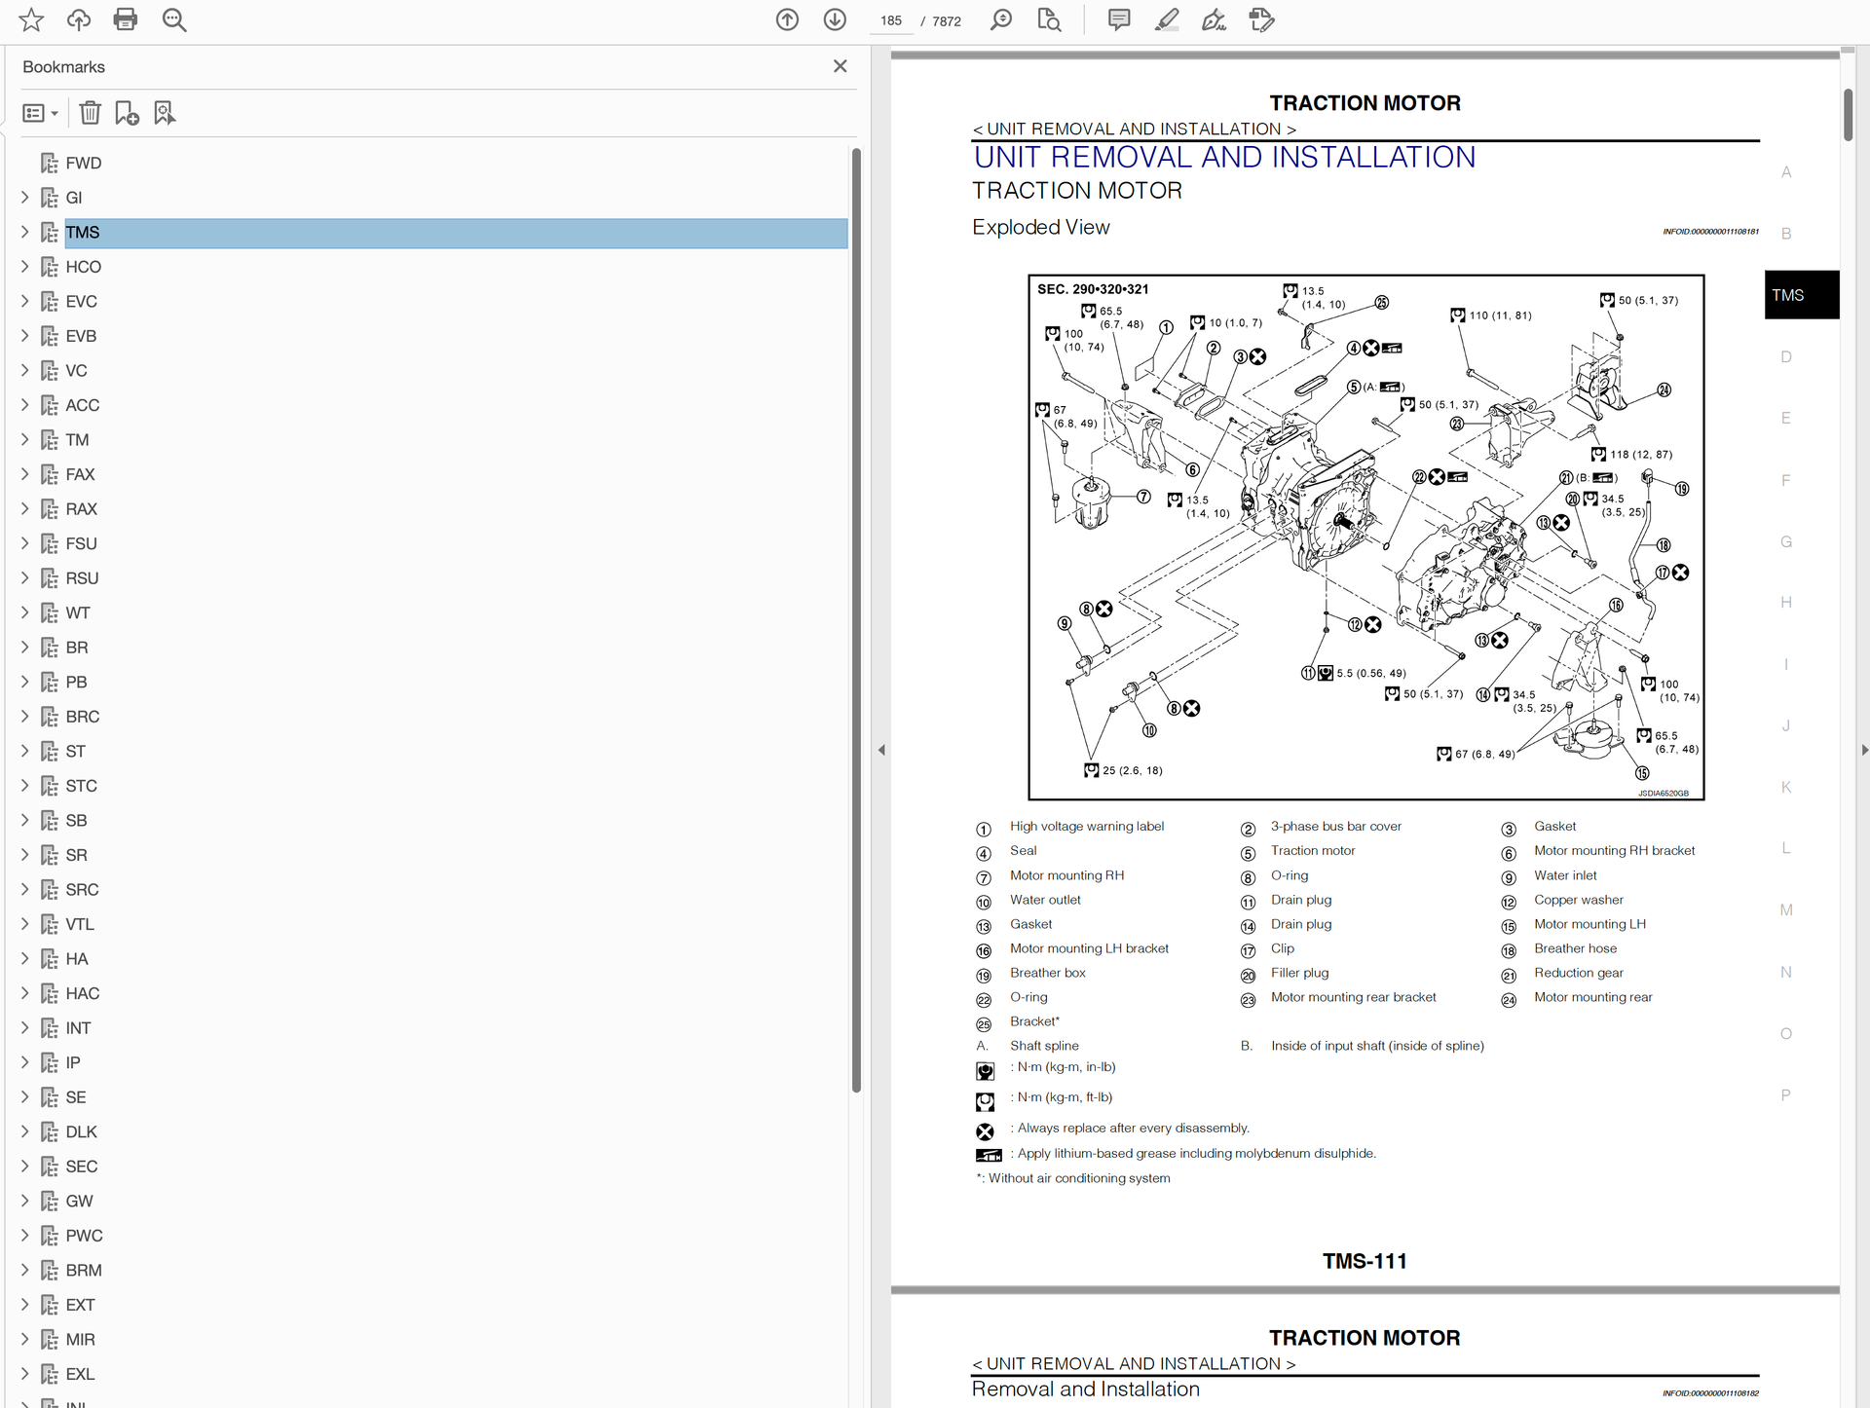The width and height of the screenshot is (1870, 1408).
Task: Go to previous page with up arrow
Action: point(787,19)
